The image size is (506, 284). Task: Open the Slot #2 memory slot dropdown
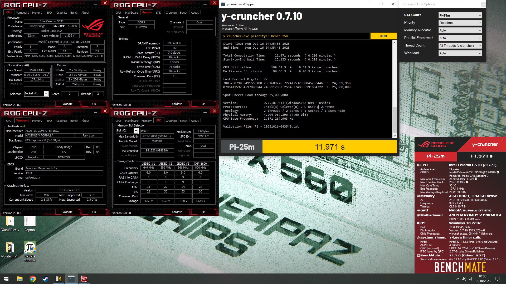click(x=127, y=131)
